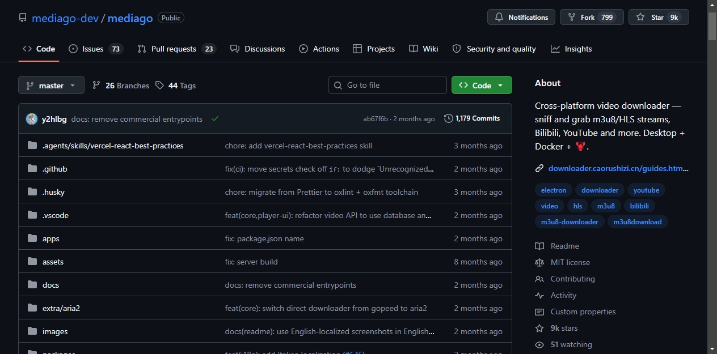Open the Code tab

(39, 49)
